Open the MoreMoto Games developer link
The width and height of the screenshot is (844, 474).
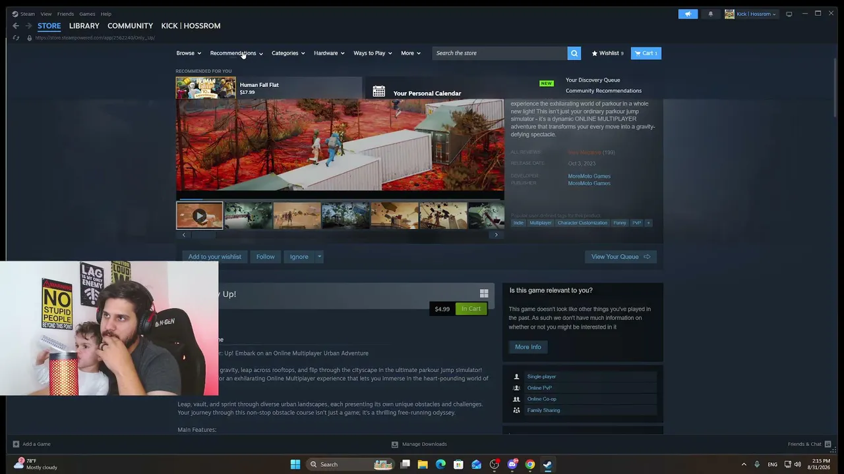click(x=589, y=176)
